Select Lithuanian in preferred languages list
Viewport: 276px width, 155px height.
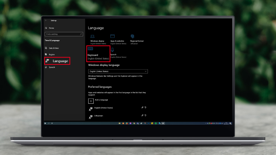pyautogui.click(x=99, y=116)
